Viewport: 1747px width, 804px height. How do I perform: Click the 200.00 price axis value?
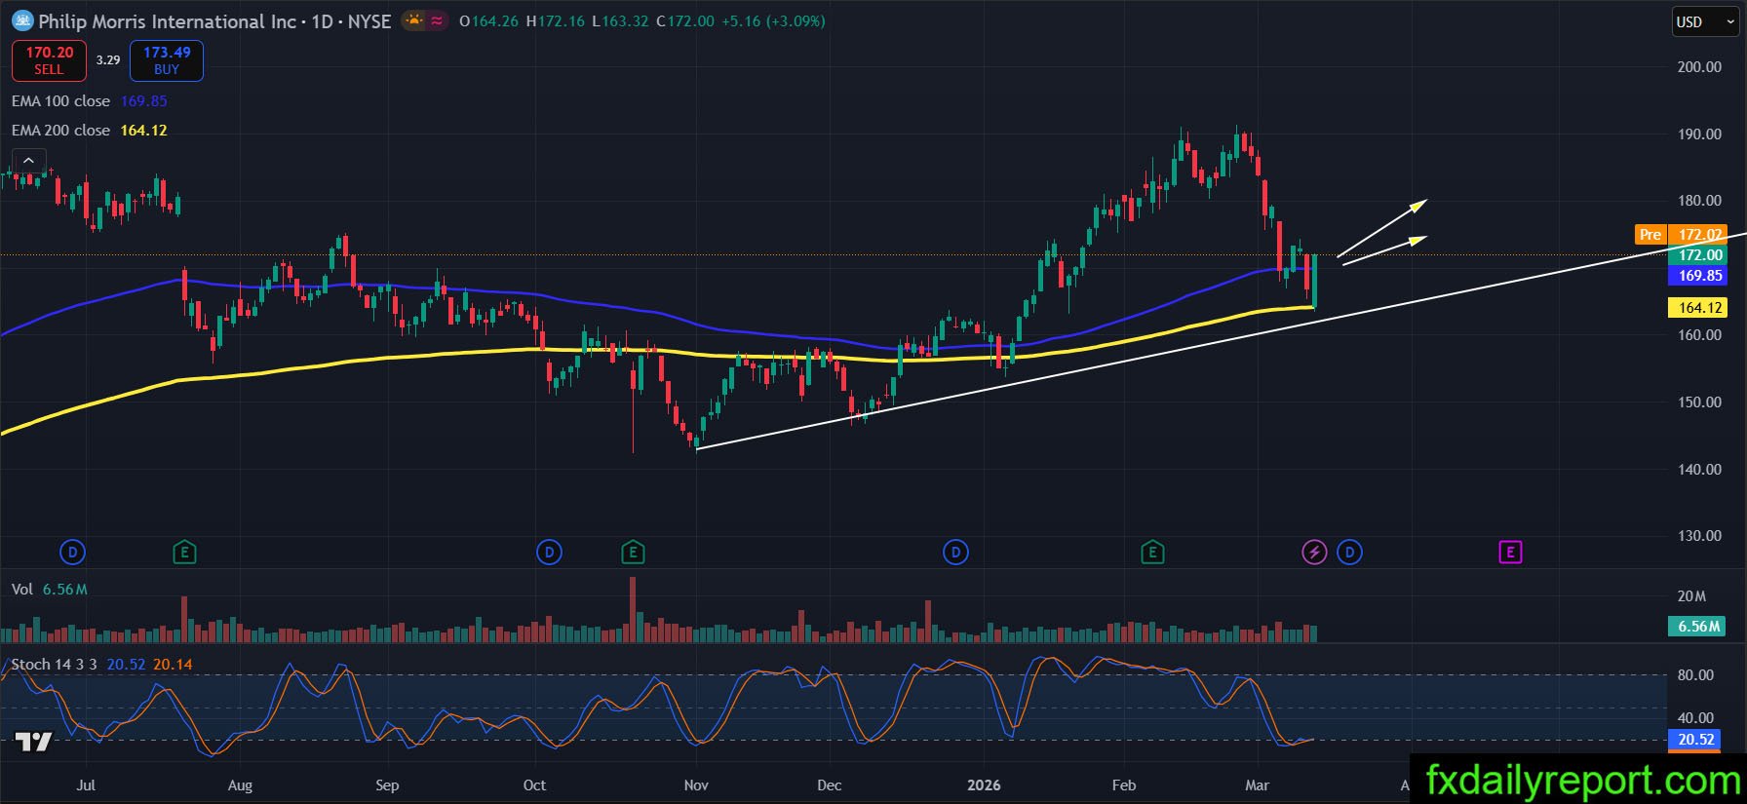[x=1699, y=67]
